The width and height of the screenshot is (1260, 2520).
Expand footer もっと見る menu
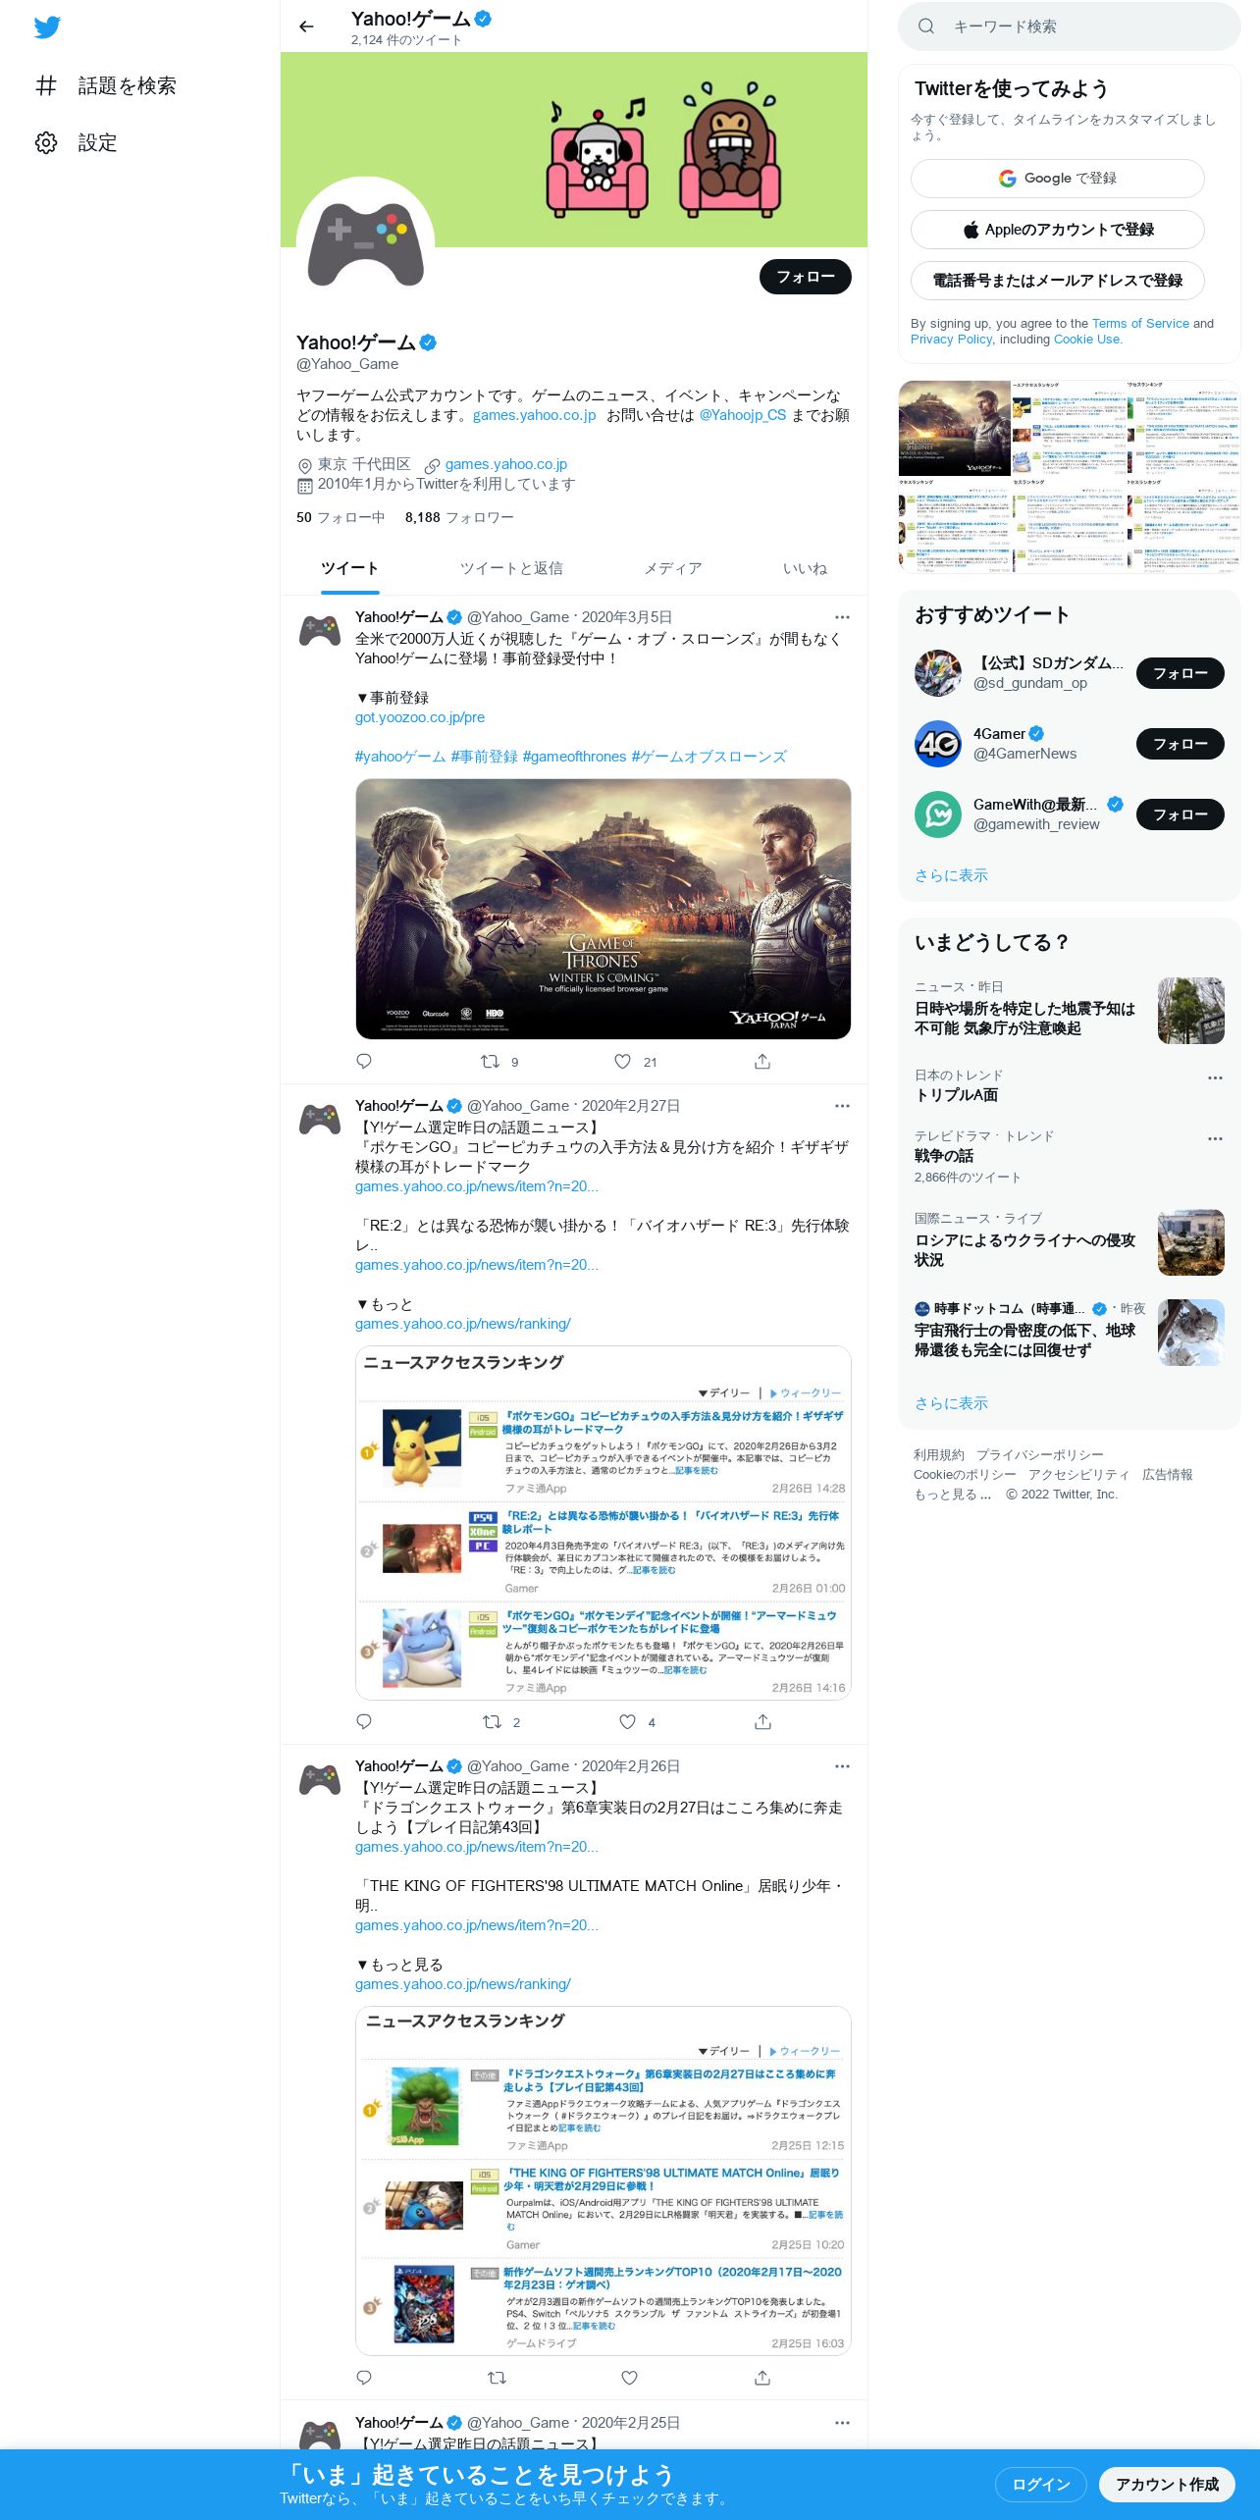(952, 1495)
